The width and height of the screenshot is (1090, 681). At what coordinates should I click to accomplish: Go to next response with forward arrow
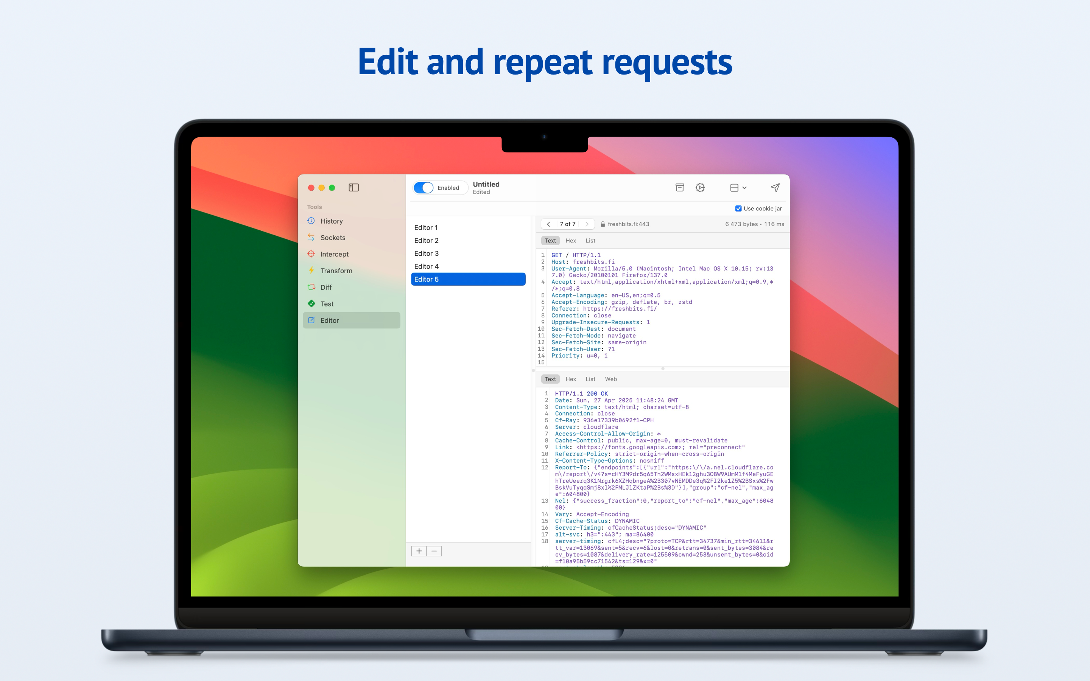click(587, 224)
